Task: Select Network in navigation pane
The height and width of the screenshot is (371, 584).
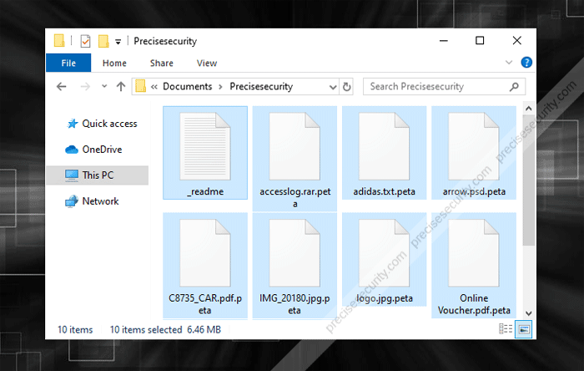Action: 92,201
